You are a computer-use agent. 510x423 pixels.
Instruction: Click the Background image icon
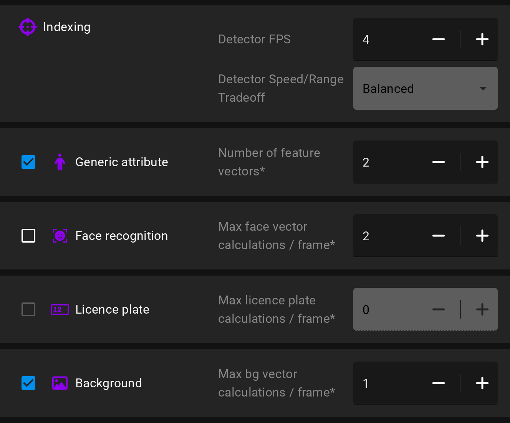pyautogui.click(x=60, y=383)
